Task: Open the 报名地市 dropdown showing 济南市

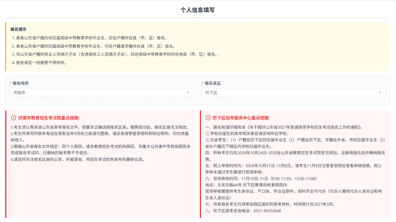Action: point(101,92)
